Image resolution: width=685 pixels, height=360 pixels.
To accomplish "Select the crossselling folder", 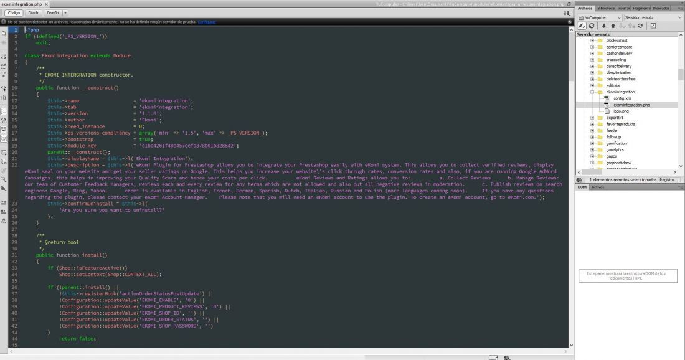I will (x=616, y=60).
